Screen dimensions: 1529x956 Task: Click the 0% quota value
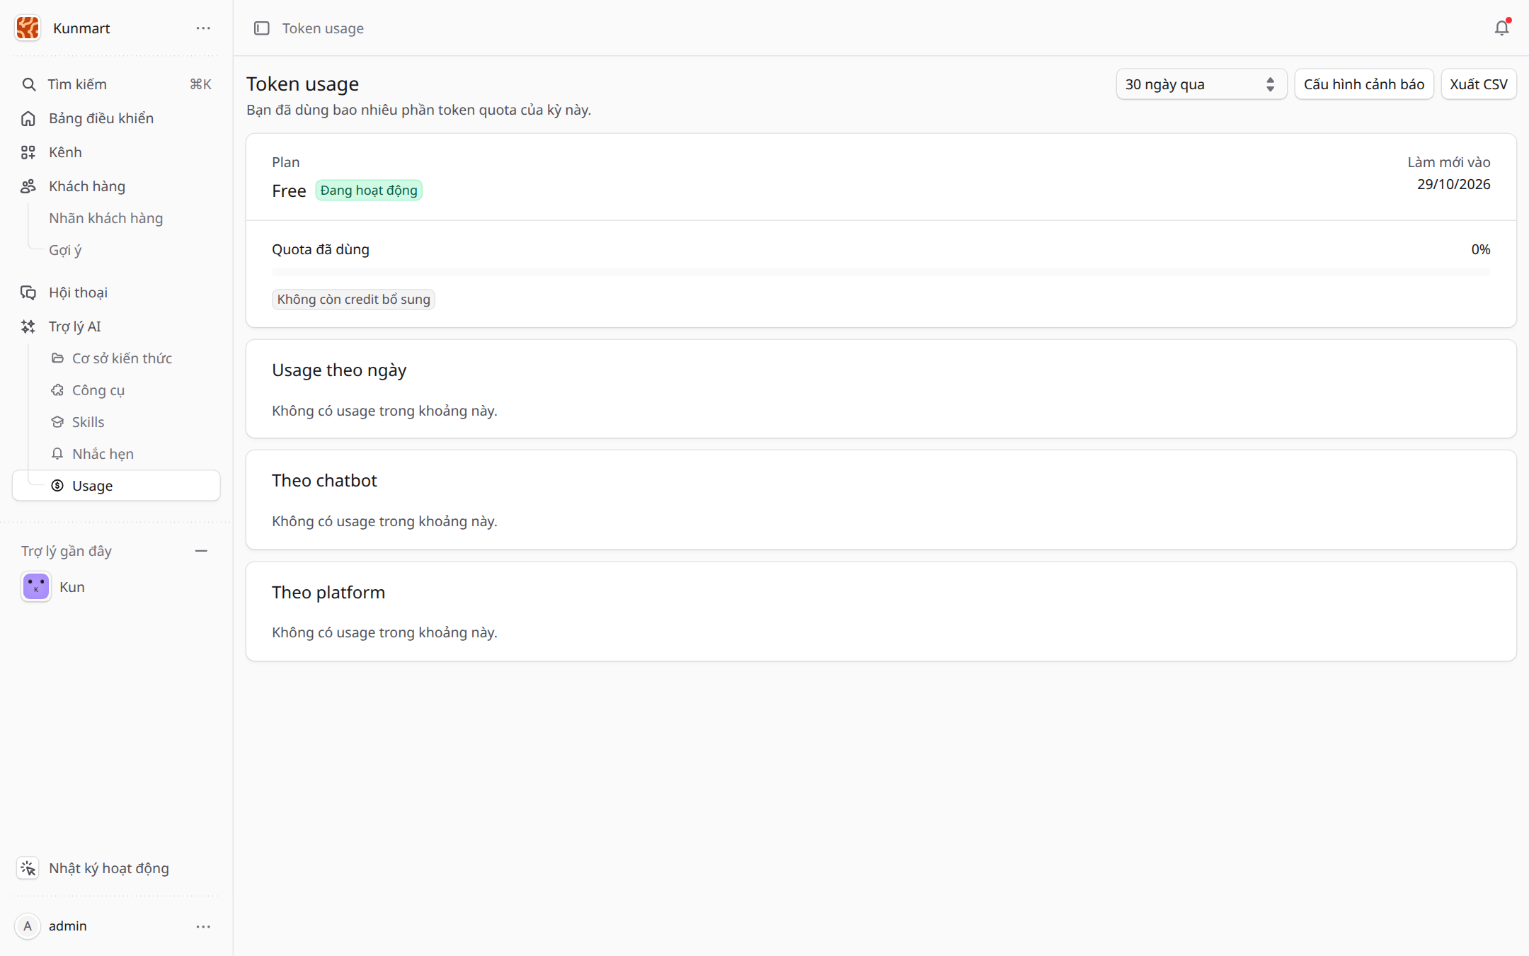tap(1480, 249)
